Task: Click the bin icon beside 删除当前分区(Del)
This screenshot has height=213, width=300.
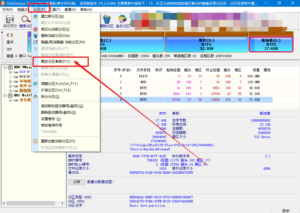Action: pos(35,36)
